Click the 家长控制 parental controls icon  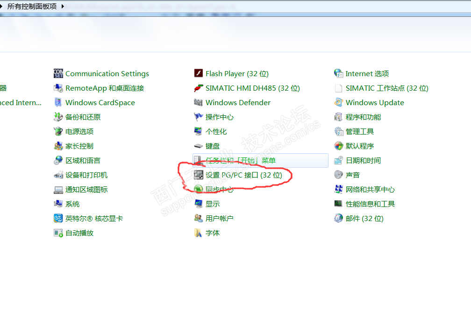[x=58, y=146]
